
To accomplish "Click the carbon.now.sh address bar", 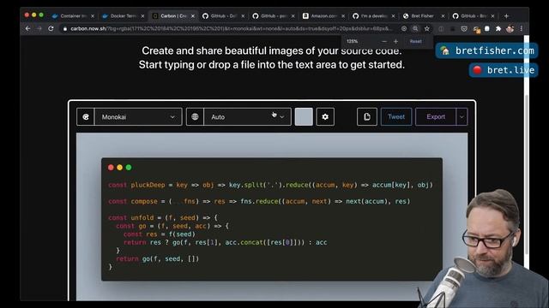I will (231, 28).
